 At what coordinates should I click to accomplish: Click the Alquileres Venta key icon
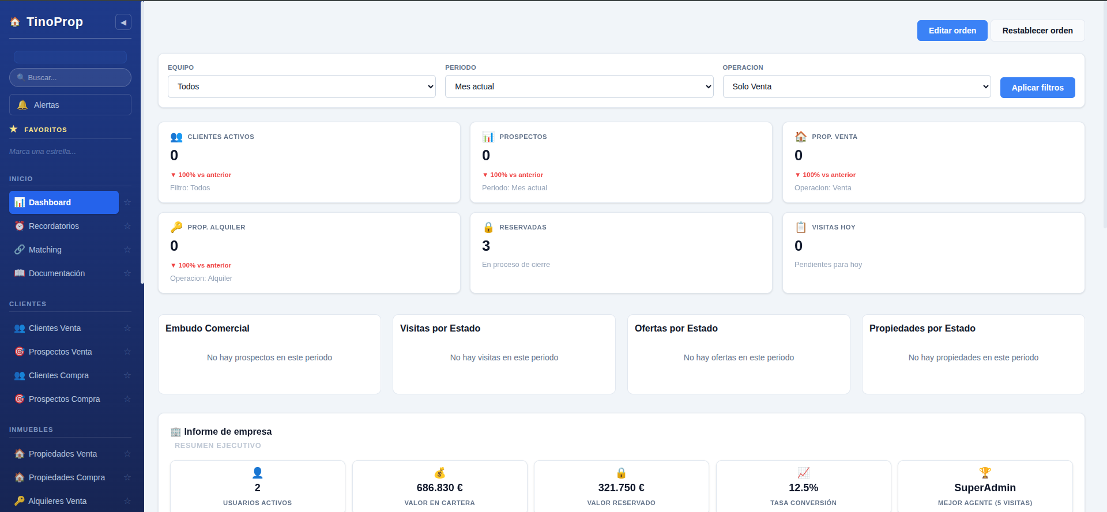(x=20, y=501)
